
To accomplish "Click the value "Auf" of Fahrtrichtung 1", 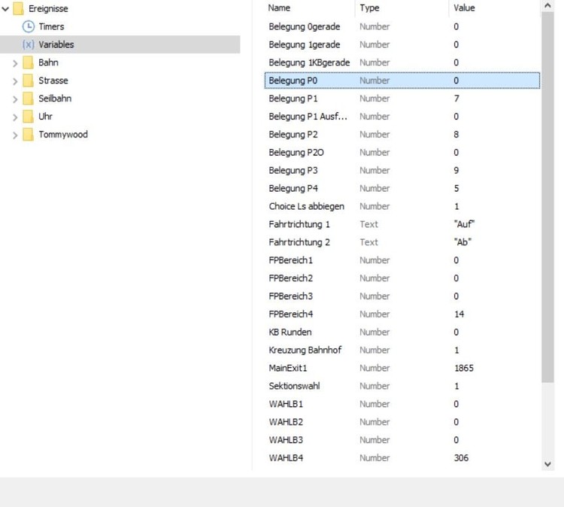I will [465, 224].
